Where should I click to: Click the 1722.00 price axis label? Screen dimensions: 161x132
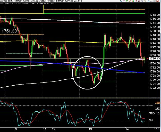155,88
